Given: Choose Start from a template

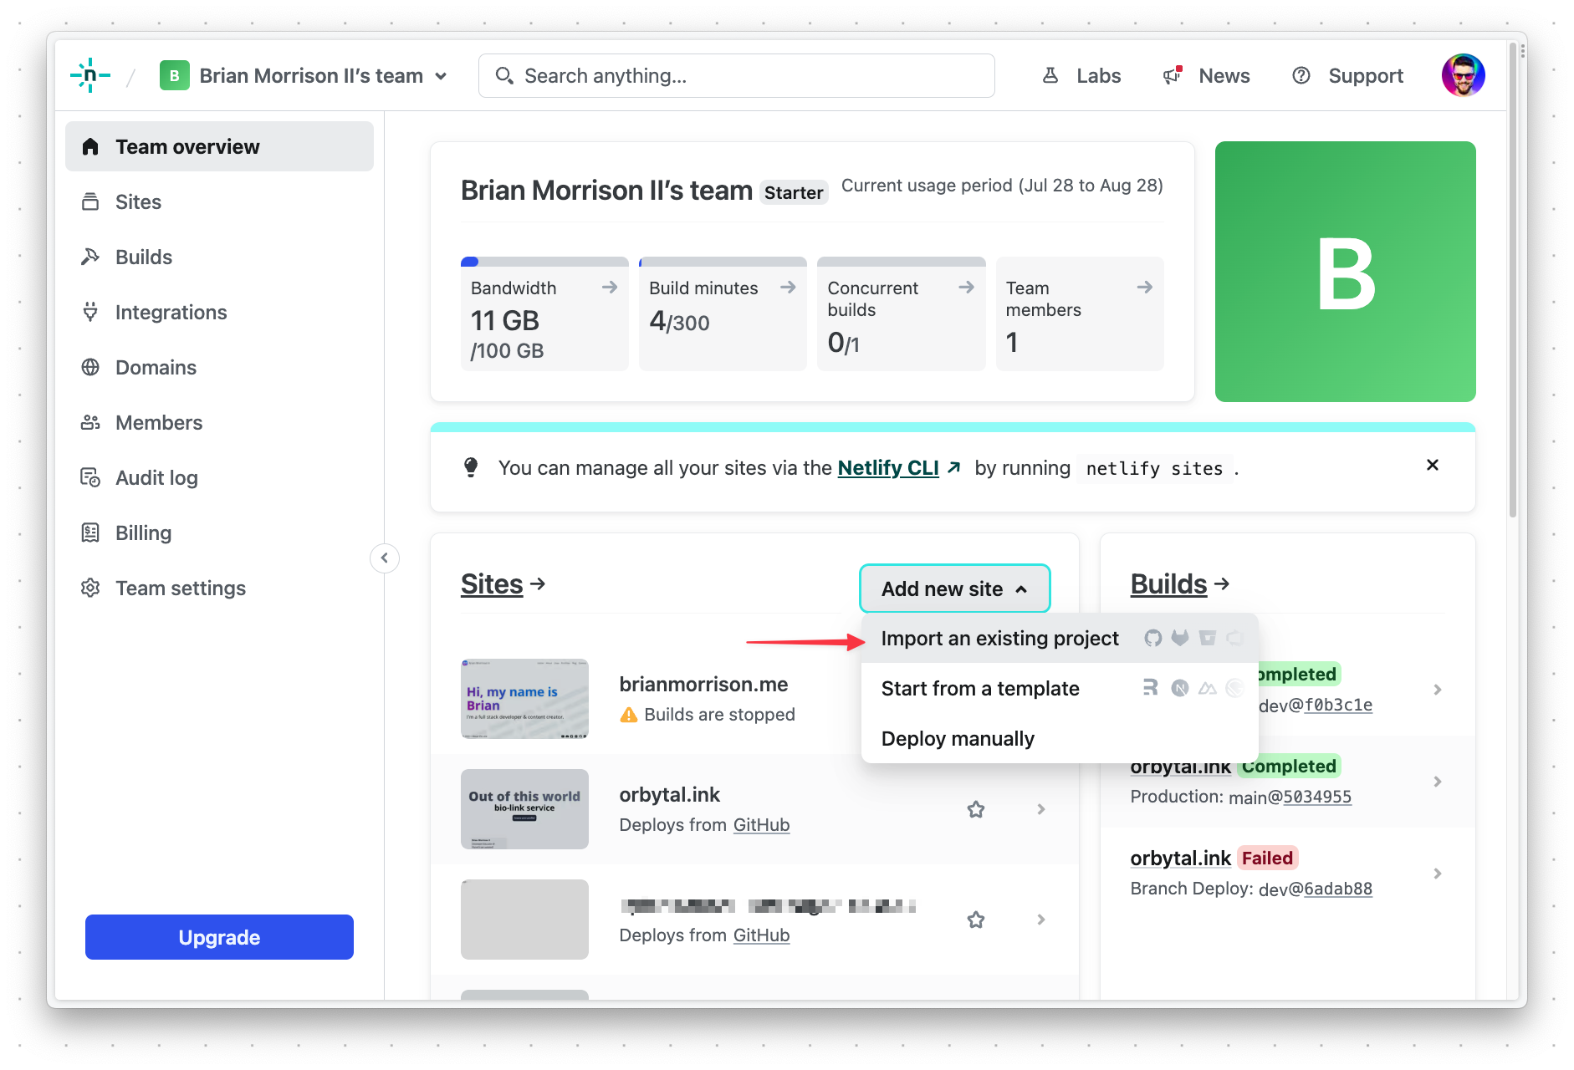Looking at the screenshot, I should coord(980,688).
